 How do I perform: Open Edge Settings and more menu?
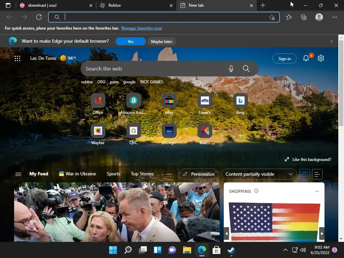click(334, 17)
